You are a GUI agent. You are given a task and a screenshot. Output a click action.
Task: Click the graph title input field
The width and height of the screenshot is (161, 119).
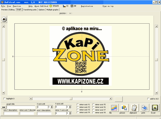21,107
